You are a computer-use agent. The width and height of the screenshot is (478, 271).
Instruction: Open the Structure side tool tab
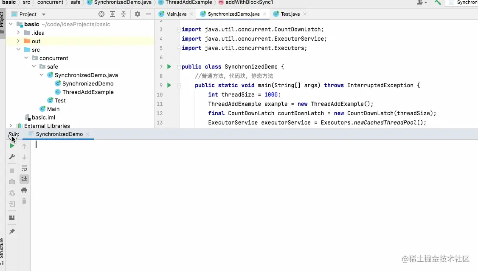3,251
